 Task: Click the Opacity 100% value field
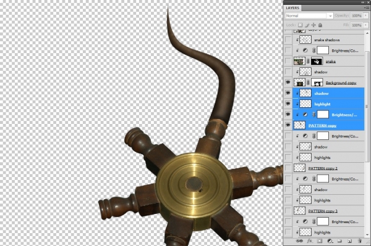pyautogui.click(x=357, y=16)
